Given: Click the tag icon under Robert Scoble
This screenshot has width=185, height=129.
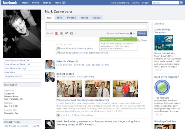Looking at the screenshot, I should click(58, 77).
